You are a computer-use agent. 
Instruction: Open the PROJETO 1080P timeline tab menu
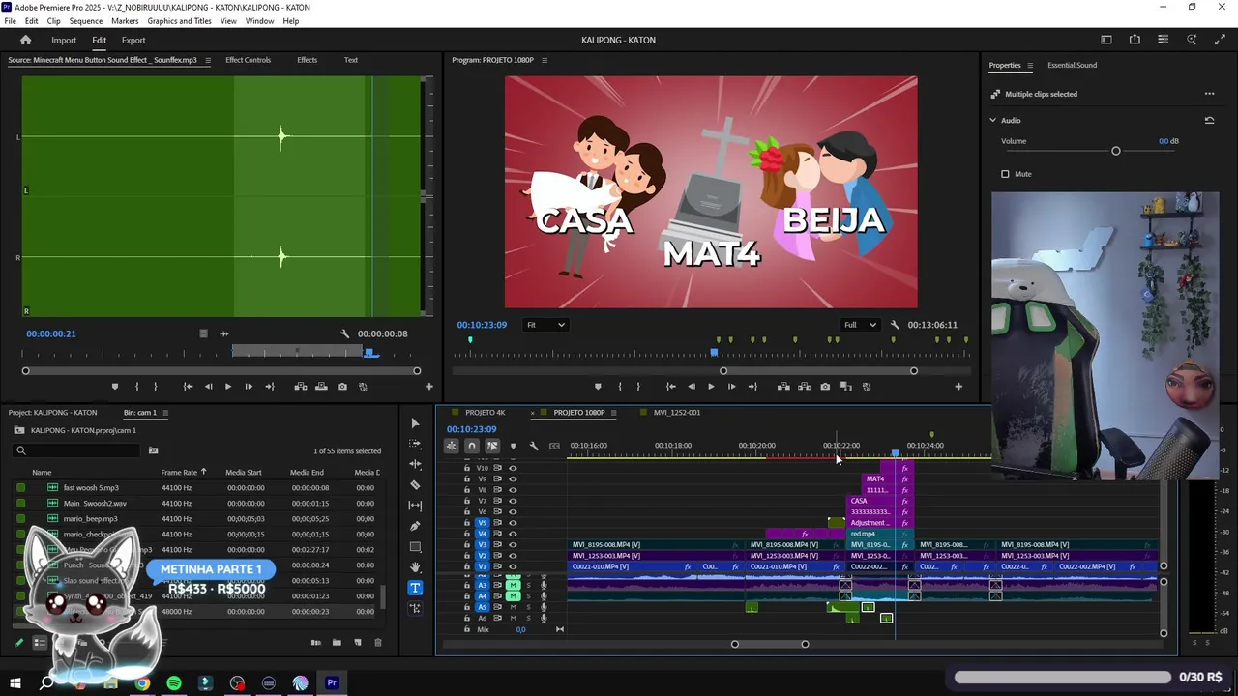(x=613, y=413)
